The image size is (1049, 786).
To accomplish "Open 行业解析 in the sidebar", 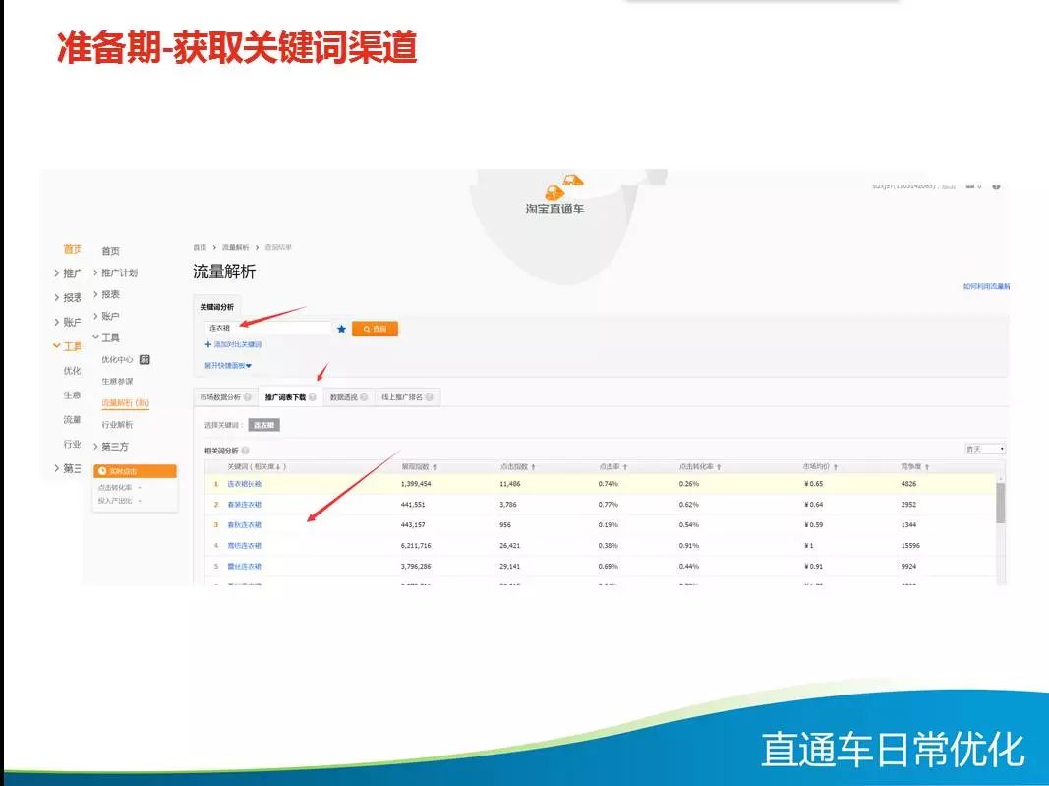I will (117, 425).
